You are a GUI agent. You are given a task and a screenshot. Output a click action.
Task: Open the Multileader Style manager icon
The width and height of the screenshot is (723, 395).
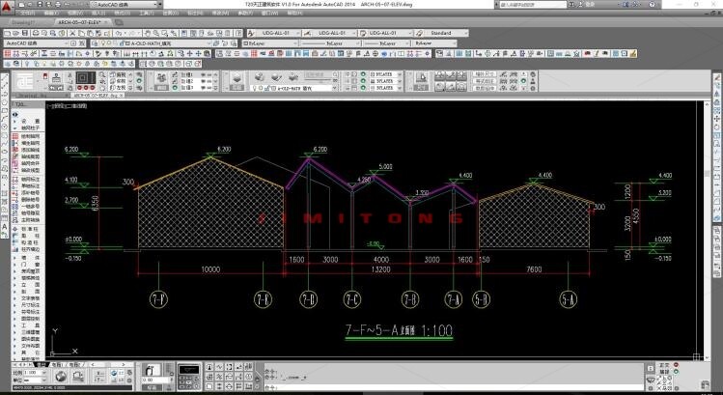(x=419, y=33)
